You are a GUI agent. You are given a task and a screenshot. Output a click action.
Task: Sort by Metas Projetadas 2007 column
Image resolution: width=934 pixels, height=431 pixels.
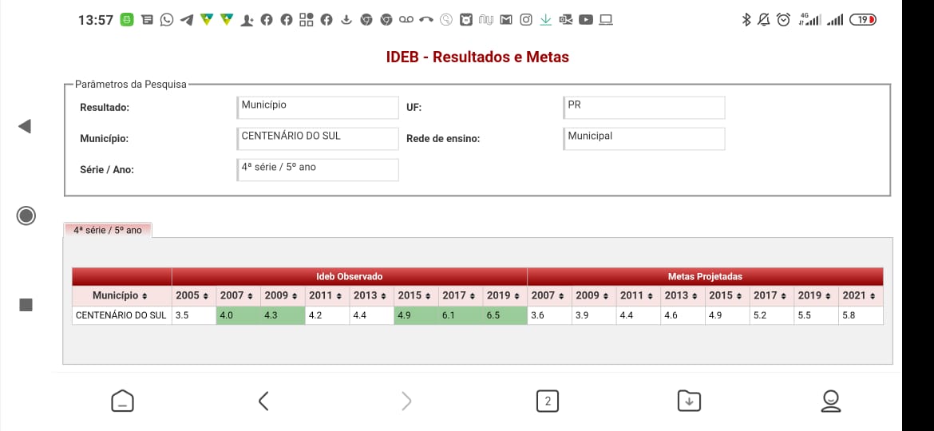coord(550,295)
